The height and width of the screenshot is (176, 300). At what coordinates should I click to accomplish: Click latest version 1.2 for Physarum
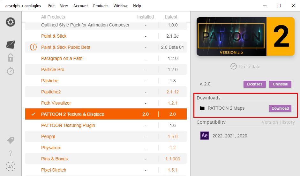[173, 148]
